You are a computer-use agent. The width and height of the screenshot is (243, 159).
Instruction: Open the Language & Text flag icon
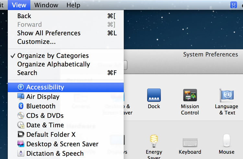click(x=226, y=95)
